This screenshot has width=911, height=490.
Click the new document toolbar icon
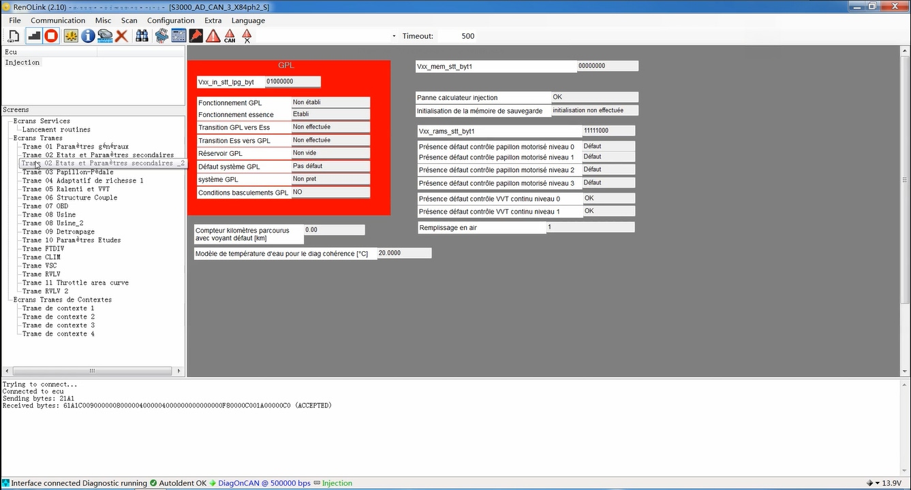click(x=14, y=36)
